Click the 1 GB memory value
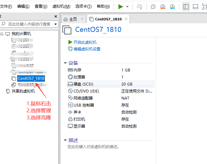The image size is (207, 164). [126, 70]
